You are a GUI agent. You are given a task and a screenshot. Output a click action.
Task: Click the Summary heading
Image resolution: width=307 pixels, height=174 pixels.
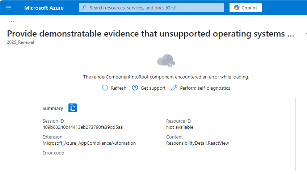click(x=52, y=108)
